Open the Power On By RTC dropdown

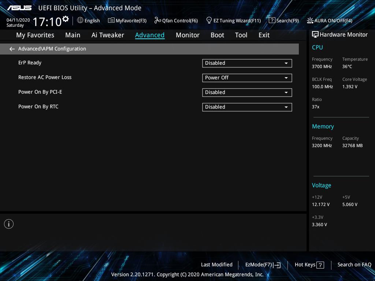pos(247,107)
